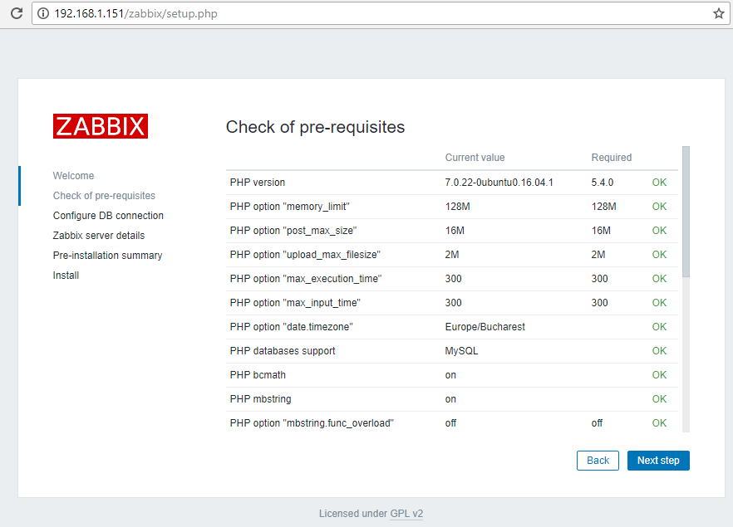Image resolution: width=733 pixels, height=527 pixels.
Task: Click the pre-requisites list scrollbar thumb
Action: click(686, 212)
